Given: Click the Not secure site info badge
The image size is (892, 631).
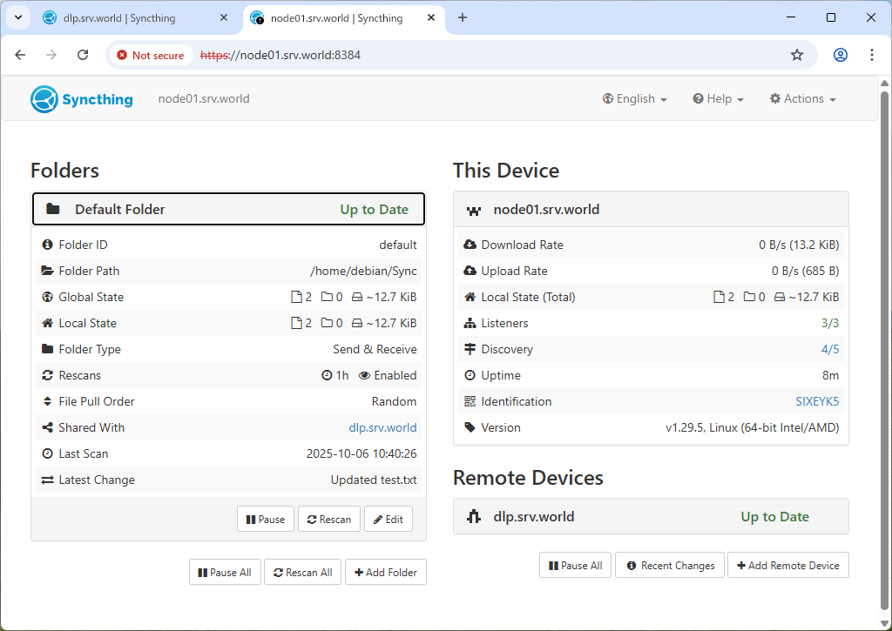Looking at the screenshot, I should (148, 55).
